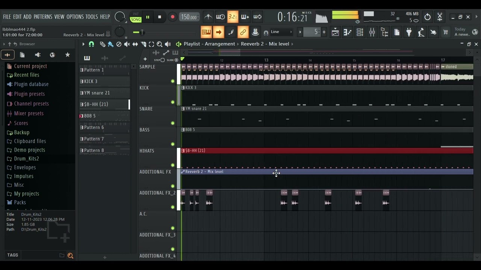The height and width of the screenshot is (270, 481).
Task: Open the Browser view toolbar icon
Action: (x=384, y=32)
